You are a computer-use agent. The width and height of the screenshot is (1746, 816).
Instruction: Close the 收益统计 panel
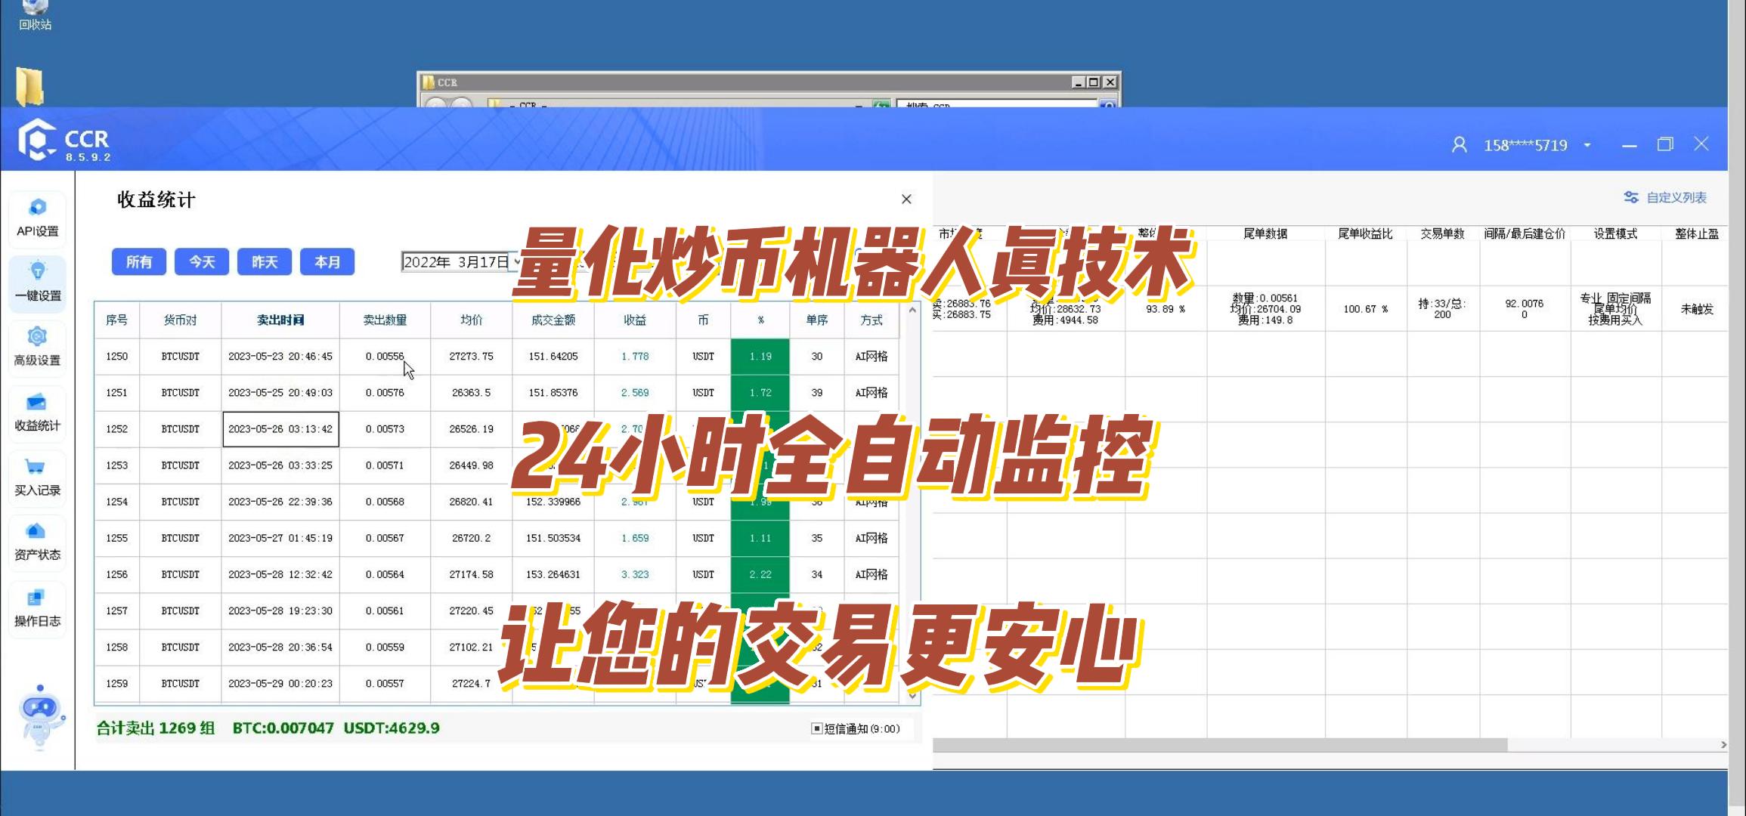[906, 199]
